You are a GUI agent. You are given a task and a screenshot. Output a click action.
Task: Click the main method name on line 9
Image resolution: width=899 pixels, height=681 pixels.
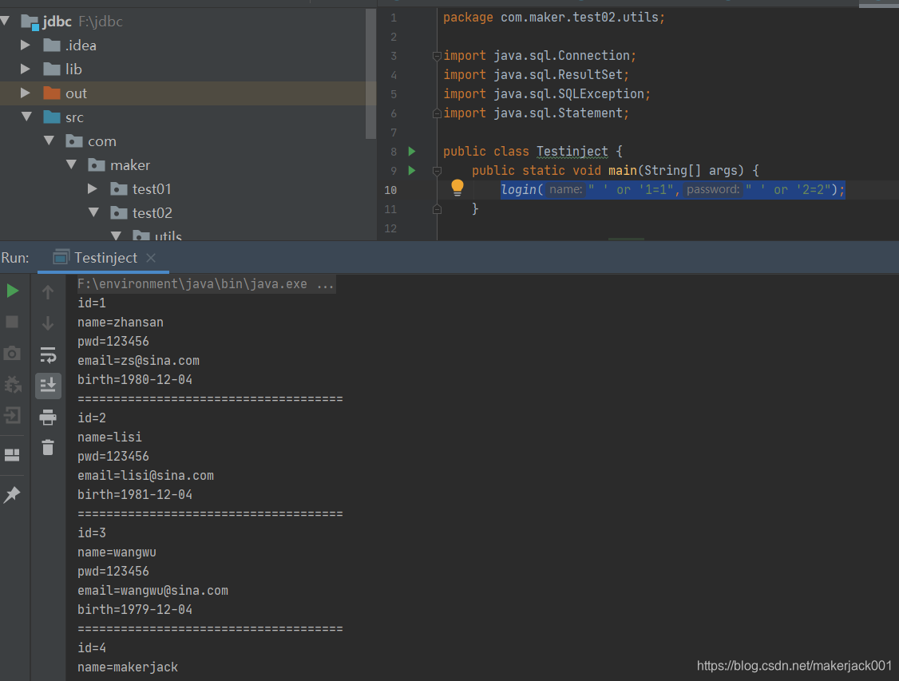(622, 170)
